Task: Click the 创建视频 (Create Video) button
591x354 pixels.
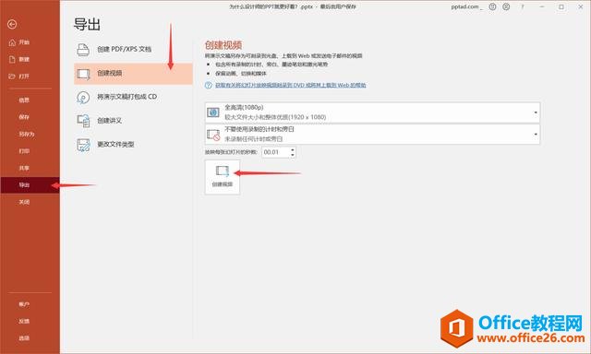Action: click(223, 176)
